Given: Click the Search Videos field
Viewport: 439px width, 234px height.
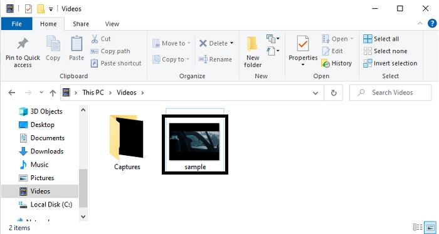Looking at the screenshot, I should tap(391, 93).
